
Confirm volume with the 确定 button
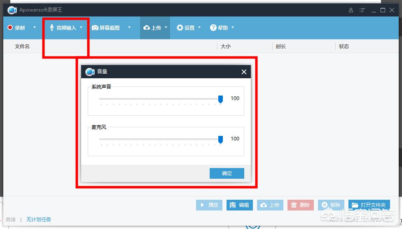pos(227,173)
